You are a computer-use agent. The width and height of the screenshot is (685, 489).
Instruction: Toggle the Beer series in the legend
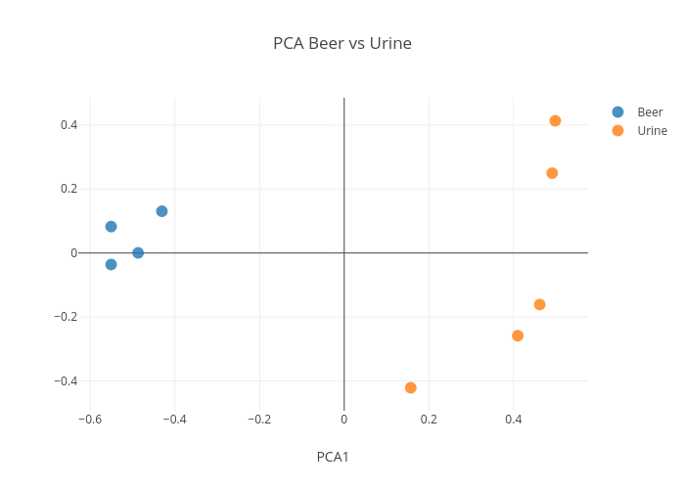click(x=650, y=111)
